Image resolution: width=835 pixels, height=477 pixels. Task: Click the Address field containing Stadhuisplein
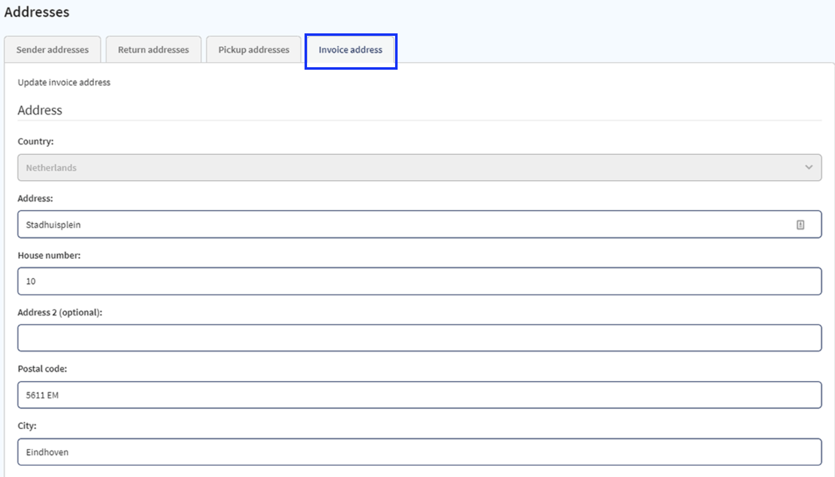tap(419, 225)
